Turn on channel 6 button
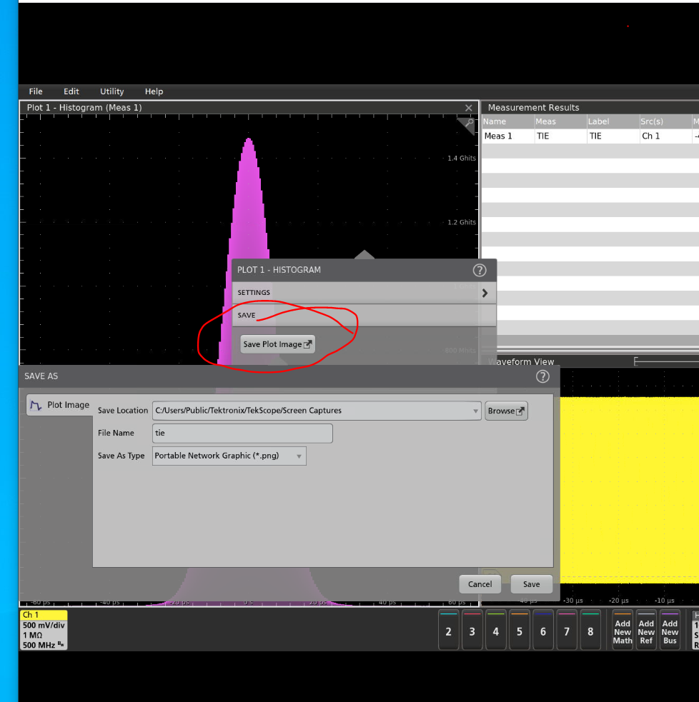699x702 pixels. point(543,630)
